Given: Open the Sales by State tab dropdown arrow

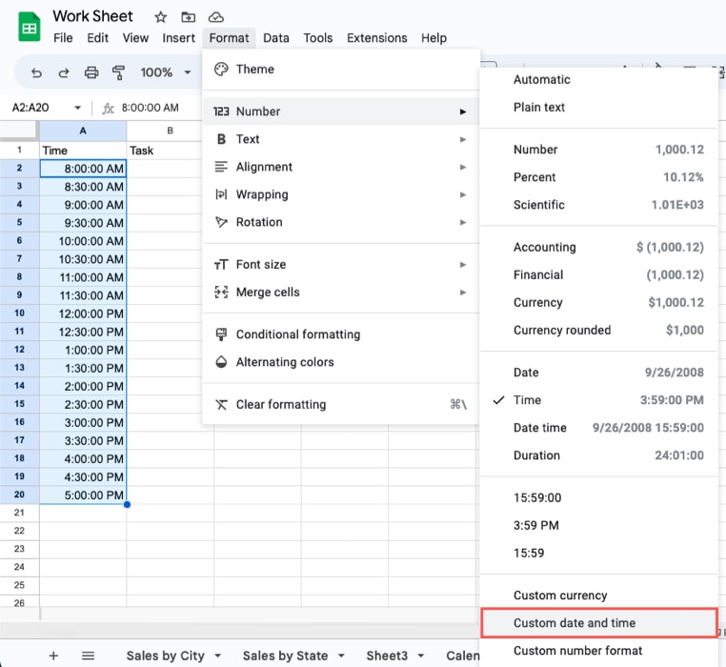Looking at the screenshot, I should click(x=341, y=656).
